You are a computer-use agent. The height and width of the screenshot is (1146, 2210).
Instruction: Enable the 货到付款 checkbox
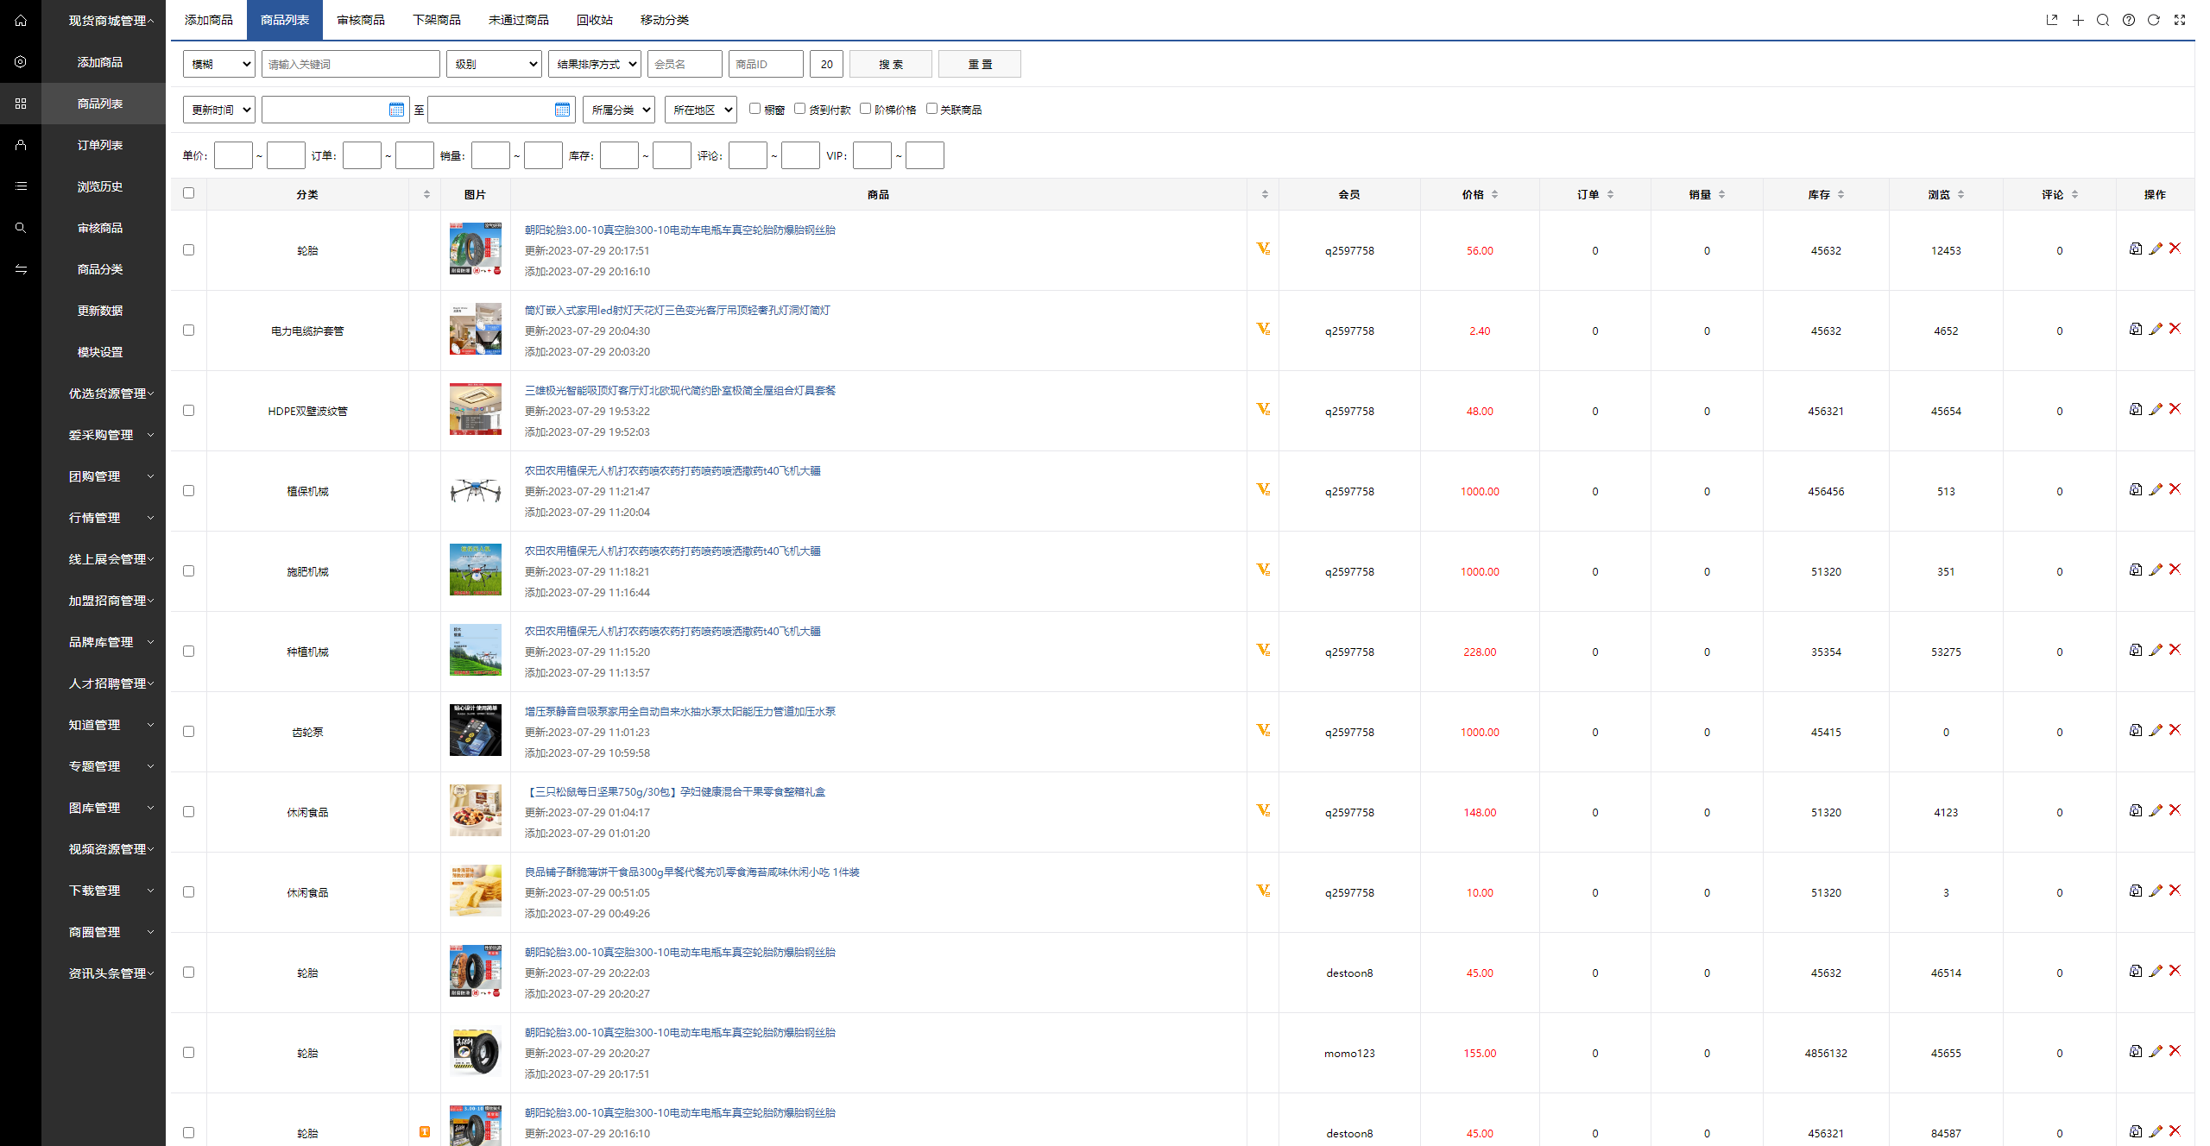click(799, 109)
